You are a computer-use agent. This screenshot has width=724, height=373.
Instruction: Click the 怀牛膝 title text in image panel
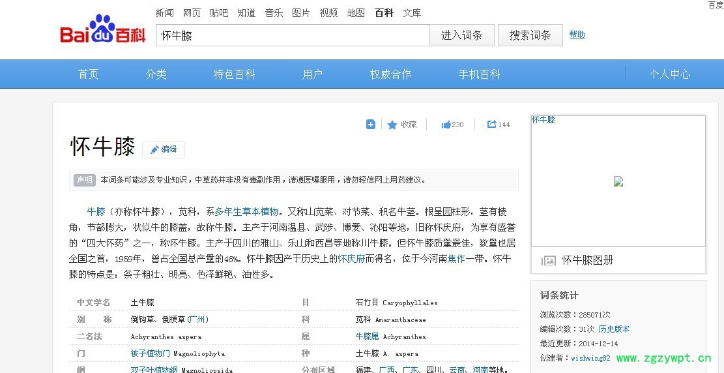[x=543, y=120]
